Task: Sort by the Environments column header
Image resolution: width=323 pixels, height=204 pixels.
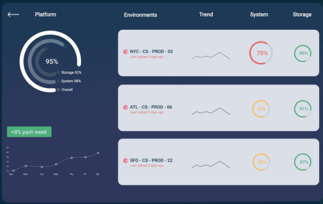Action: point(140,15)
